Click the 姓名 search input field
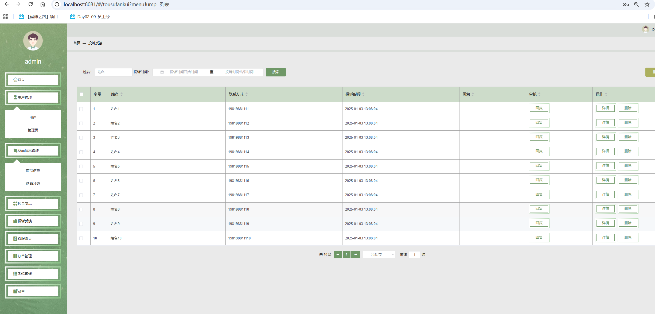655x314 pixels. click(x=113, y=72)
